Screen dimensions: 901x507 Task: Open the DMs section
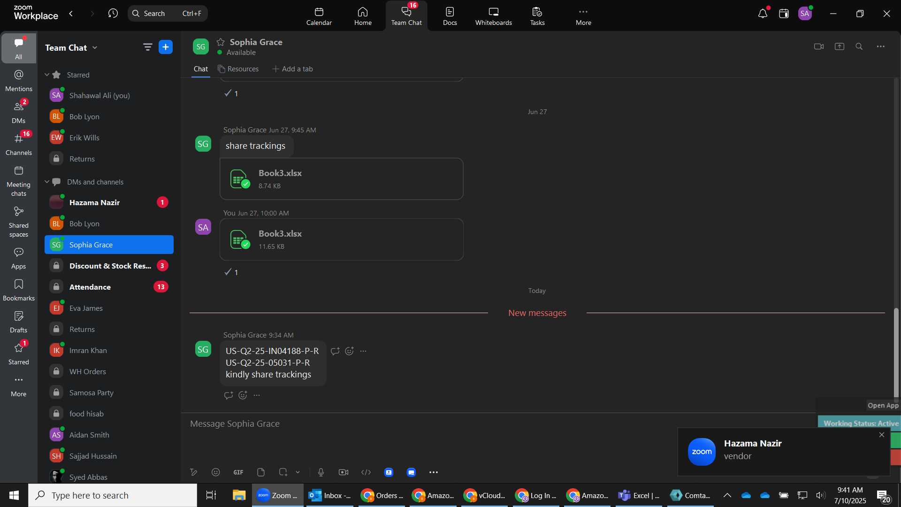[x=19, y=113]
